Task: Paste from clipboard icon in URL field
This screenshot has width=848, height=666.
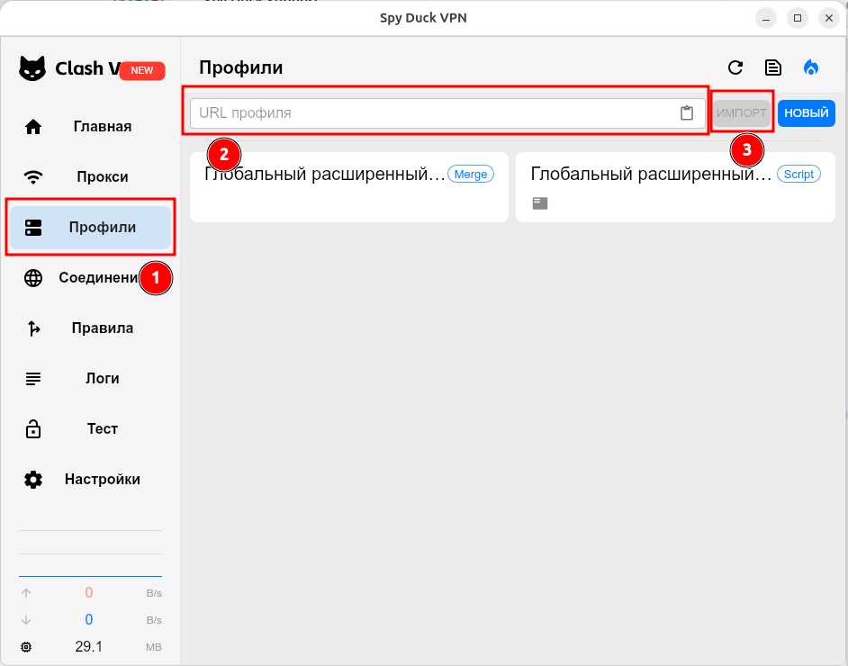Action: click(687, 113)
